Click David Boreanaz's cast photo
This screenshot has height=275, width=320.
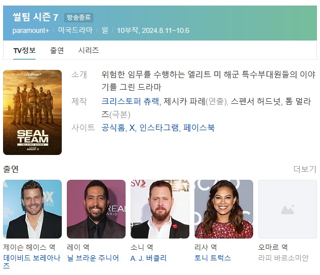click(32, 209)
